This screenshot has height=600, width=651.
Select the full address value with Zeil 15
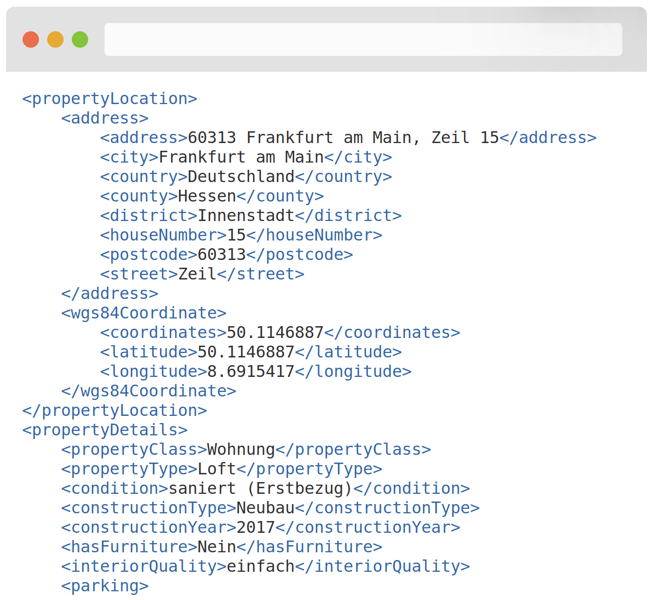tap(343, 137)
